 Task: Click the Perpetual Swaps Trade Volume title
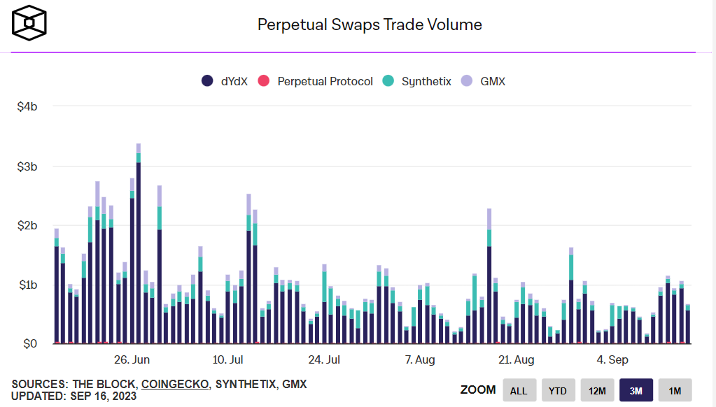(x=370, y=24)
